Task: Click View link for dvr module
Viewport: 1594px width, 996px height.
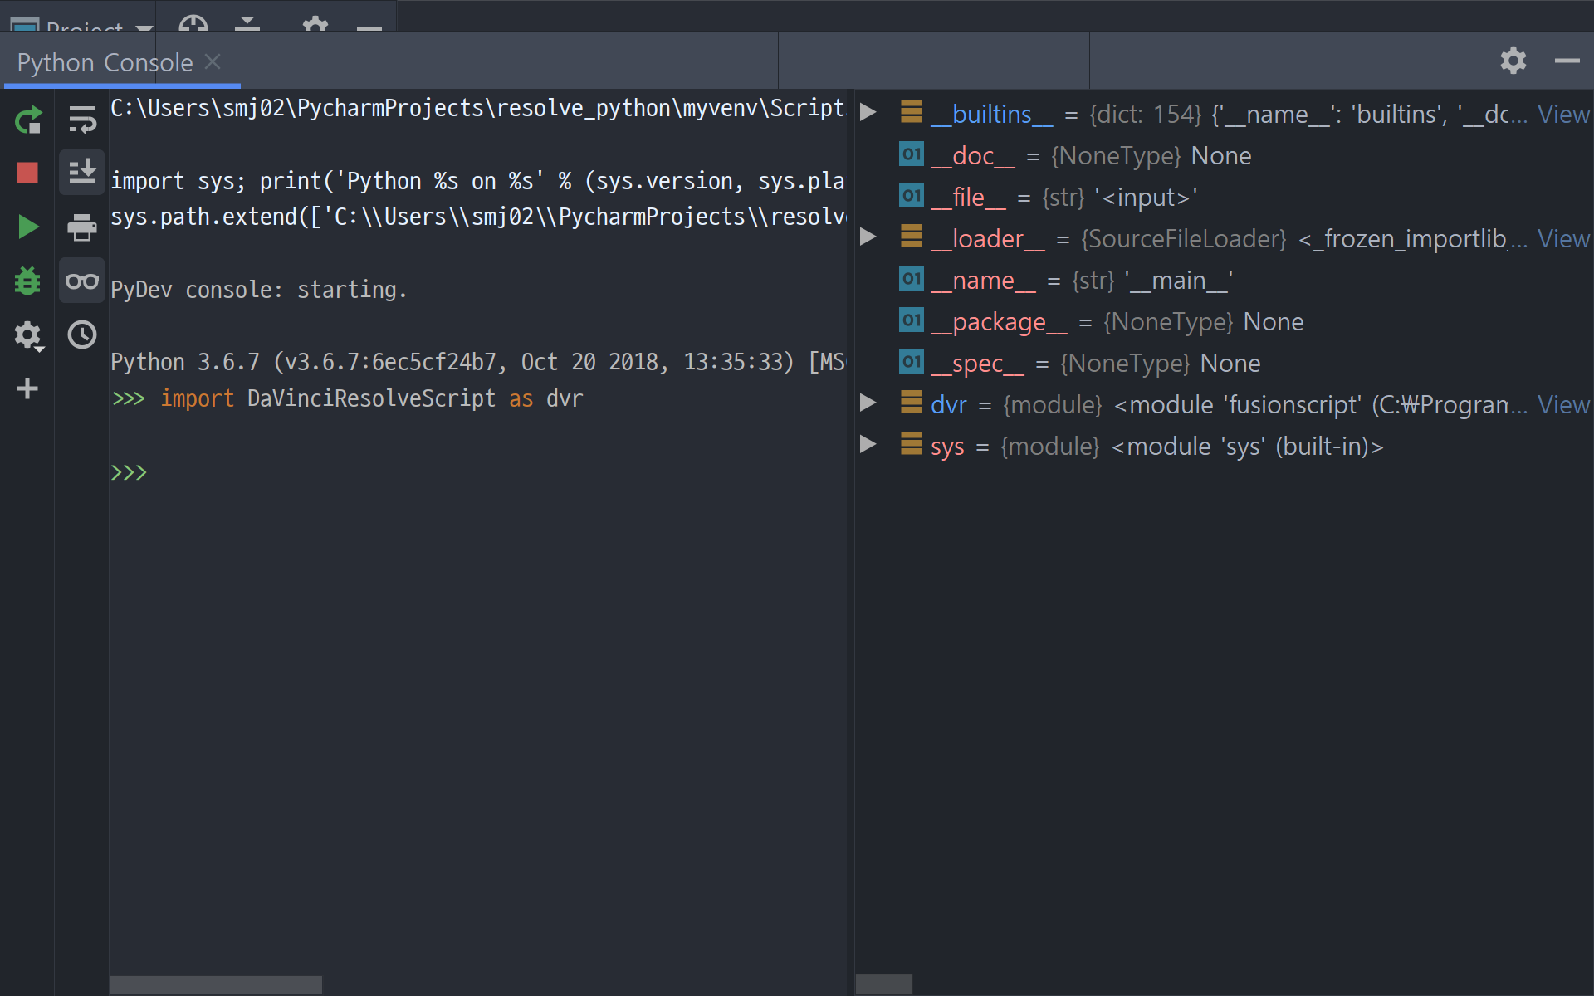Action: (1562, 404)
